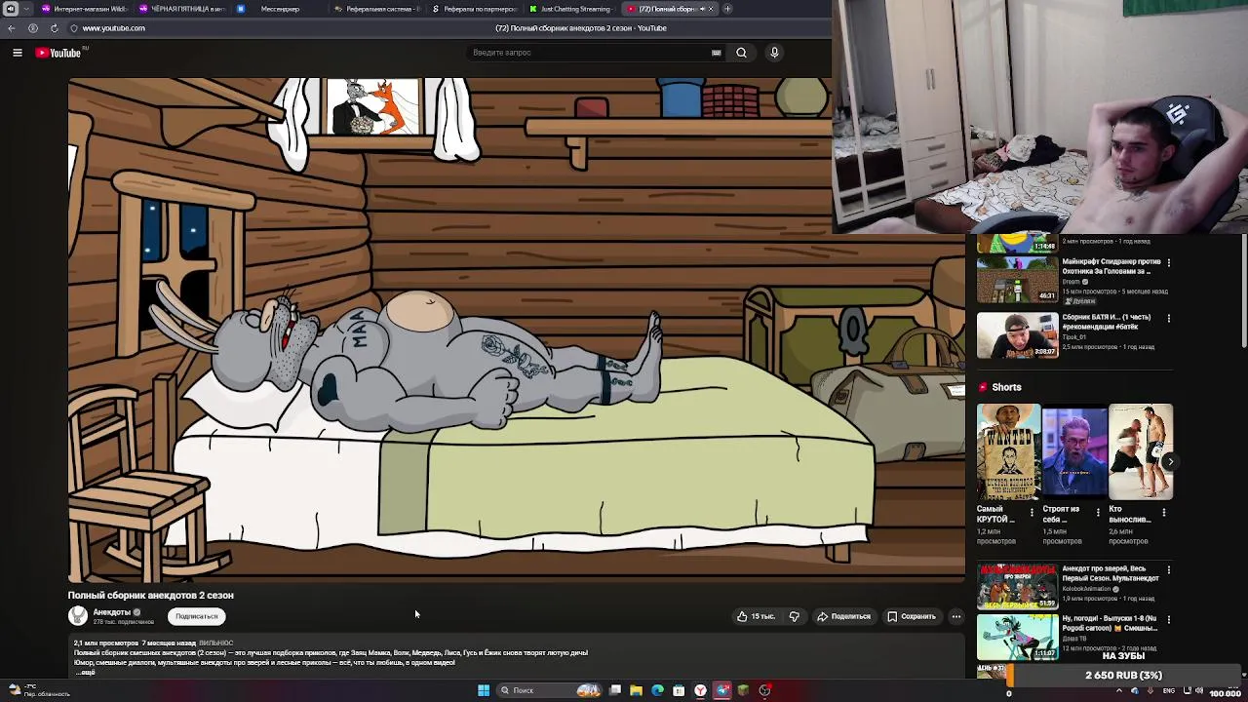Go to the YouTube home logo

pyautogui.click(x=58, y=53)
